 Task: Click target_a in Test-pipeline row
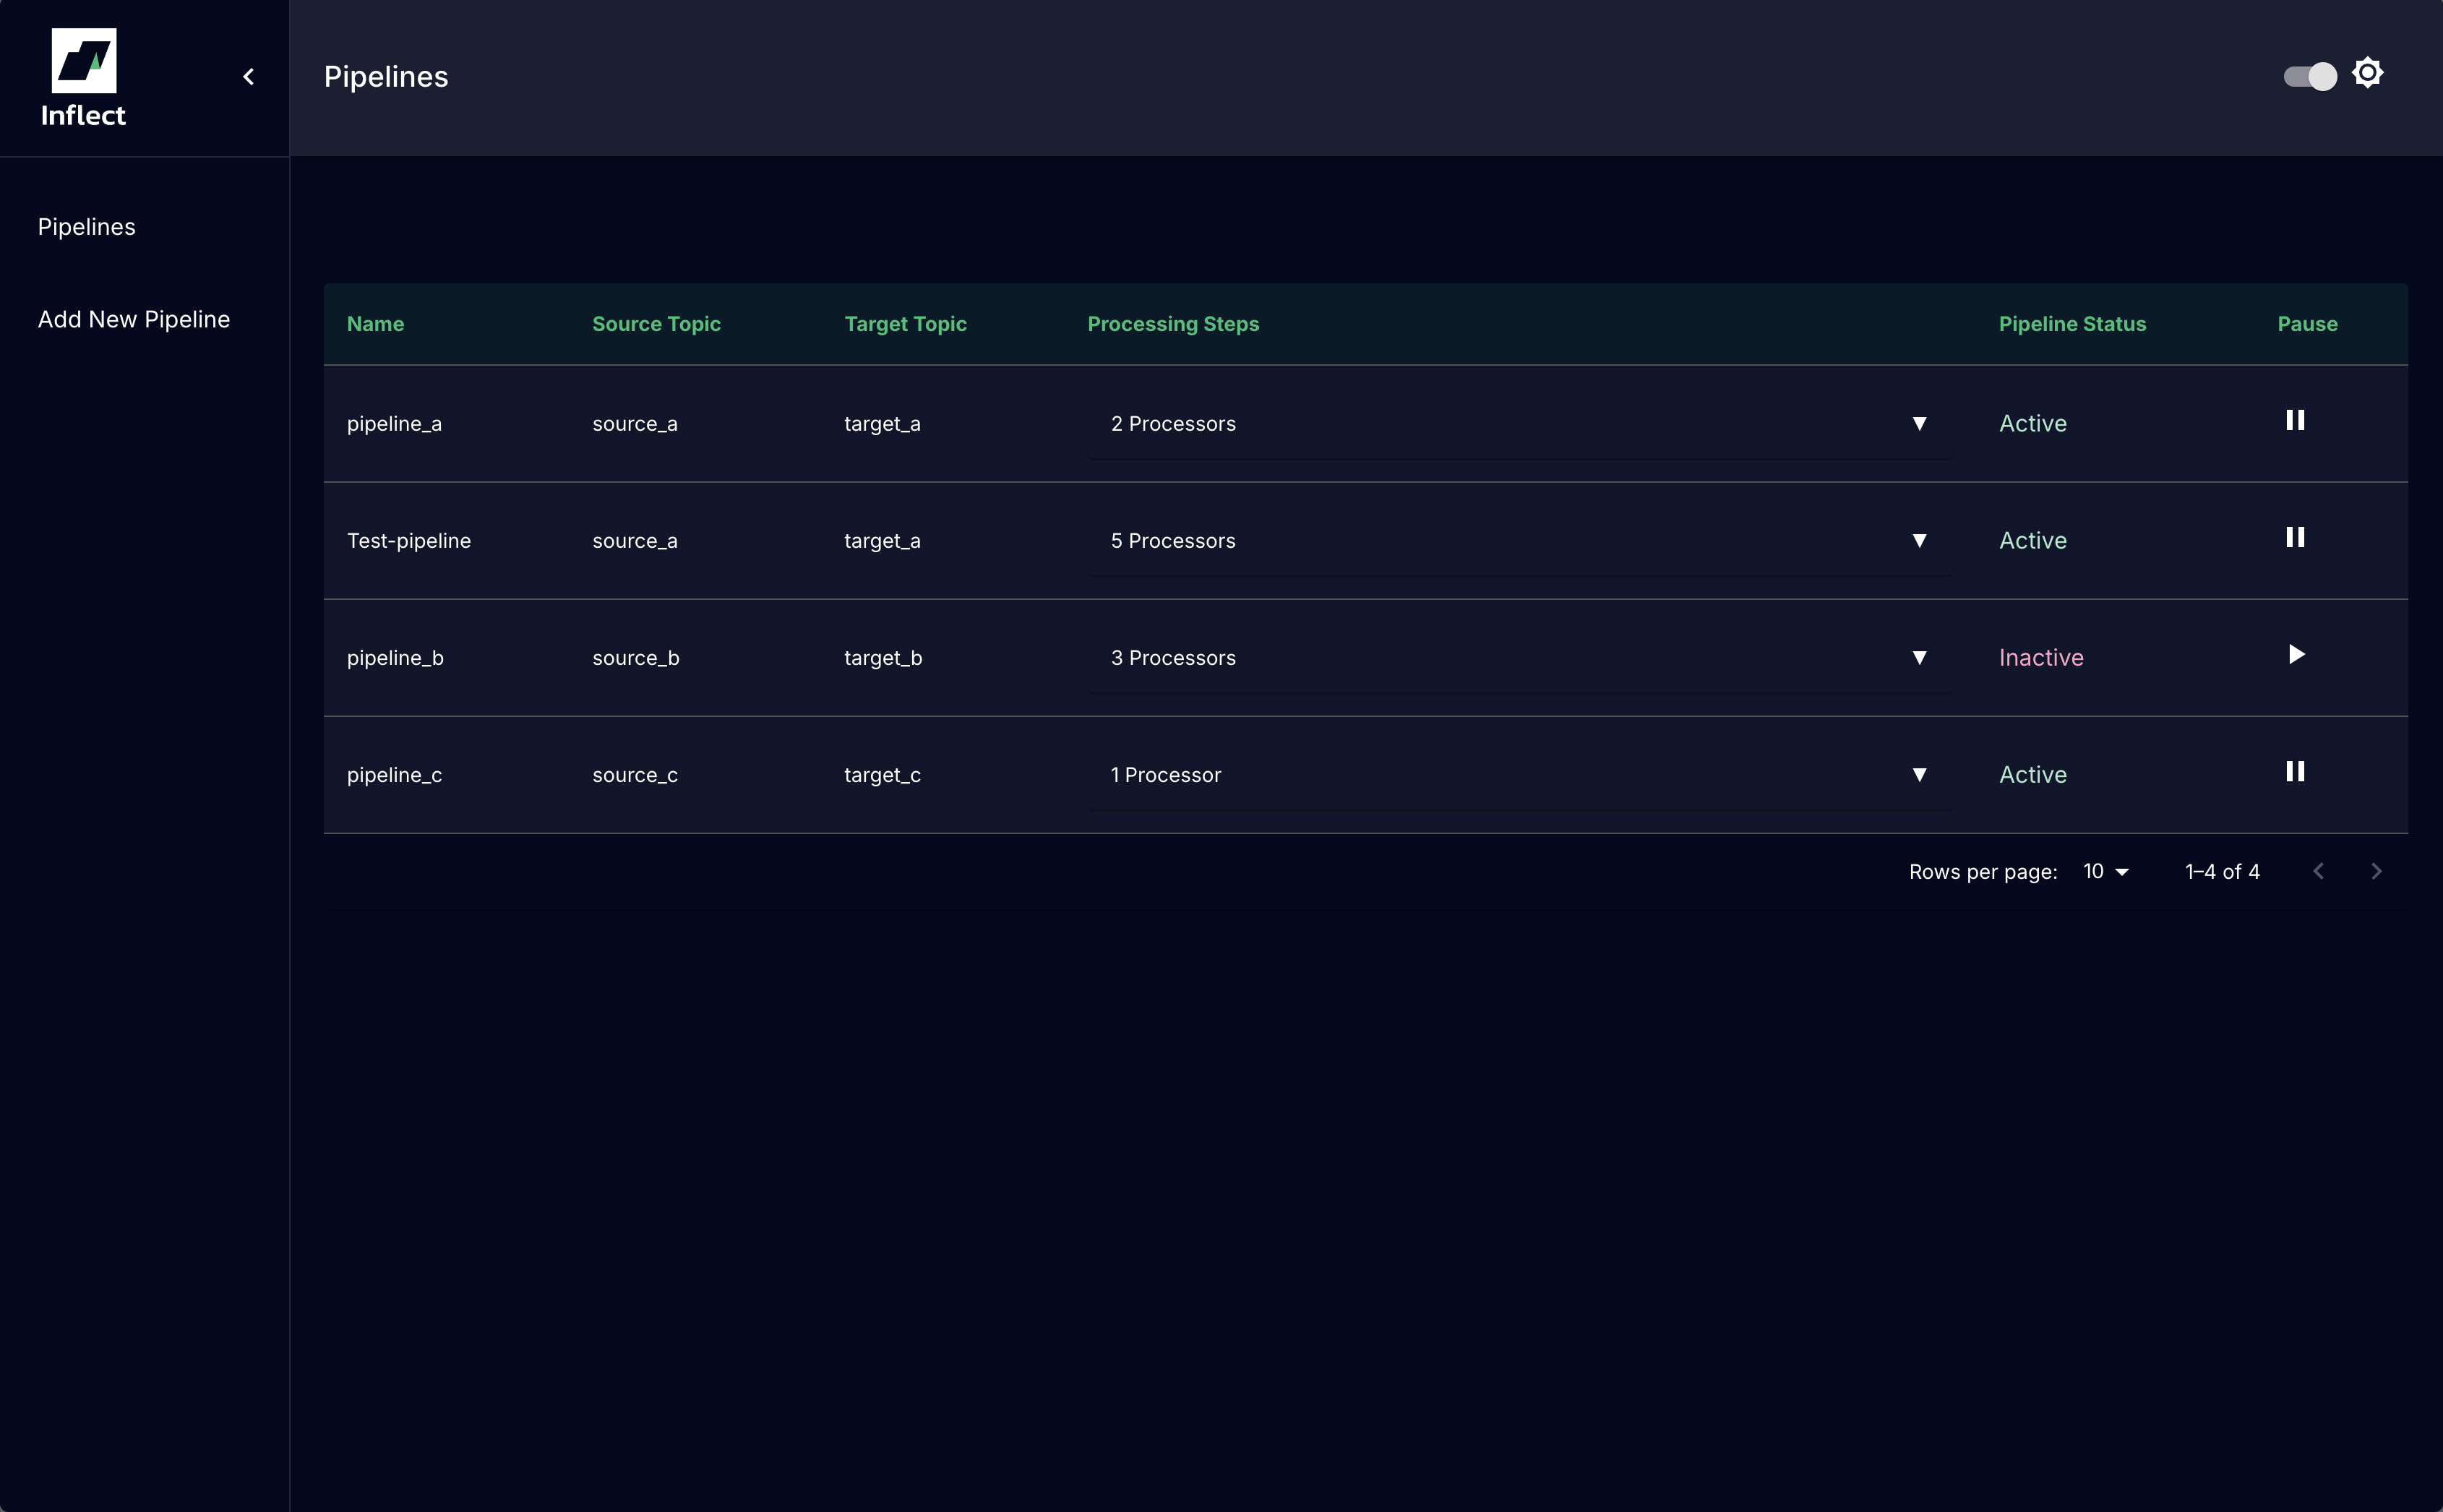pyautogui.click(x=882, y=541)
